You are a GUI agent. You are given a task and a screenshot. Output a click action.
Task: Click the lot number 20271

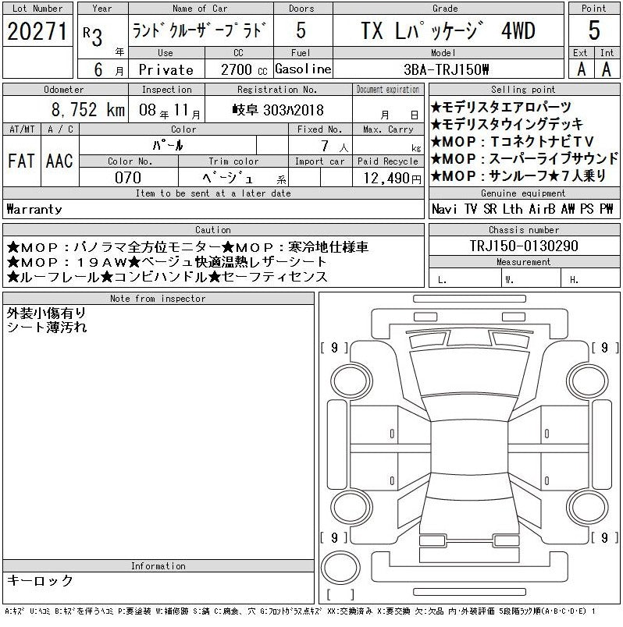[x=38, y=31]
